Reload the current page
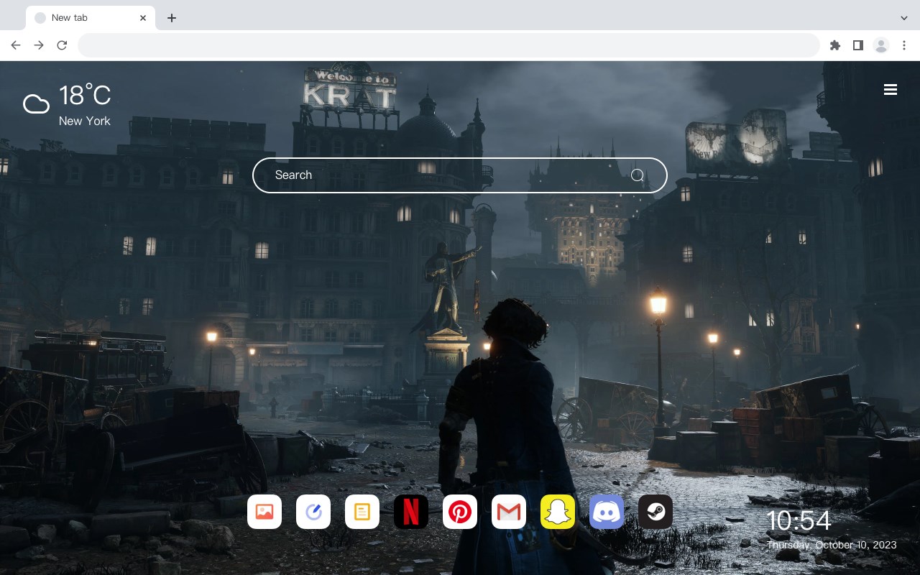This screenshot has width=920, height=575. coord(62,45)
